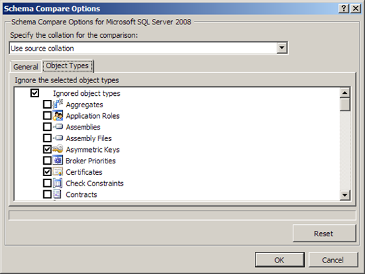Click the object types scrollbar thumb
The image size is (365, 274).
pyautogui.click(x=345, y=105)
